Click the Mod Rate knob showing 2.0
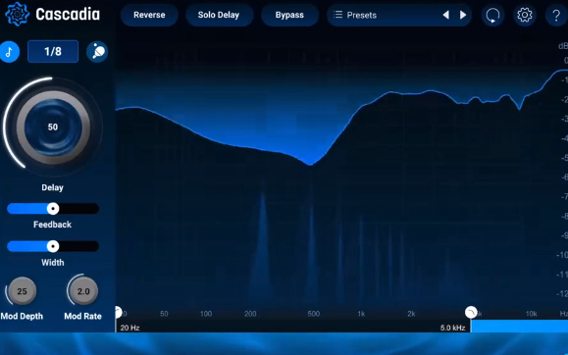Screen dimensions: 568x355 click(x=83, y=291)
